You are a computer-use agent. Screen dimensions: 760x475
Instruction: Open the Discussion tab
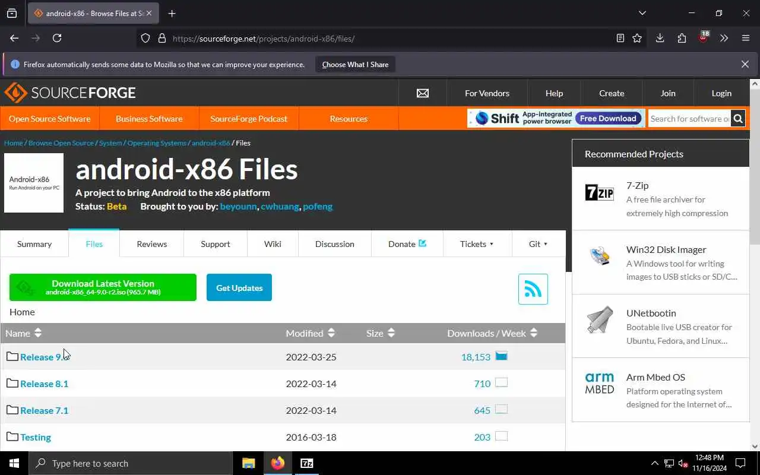(x=335, y=244)
